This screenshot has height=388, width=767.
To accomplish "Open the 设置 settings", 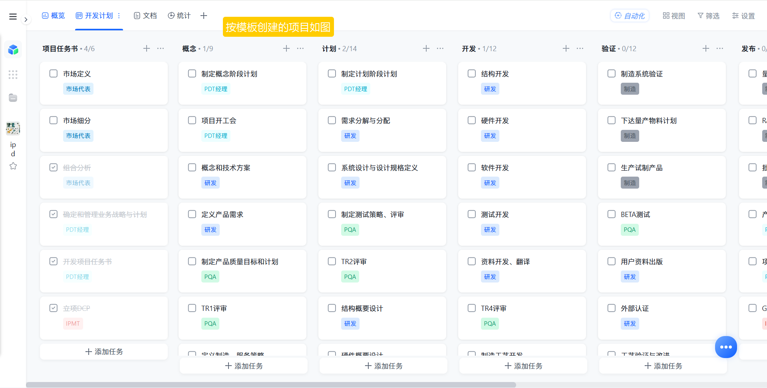I will click(743, 16).
